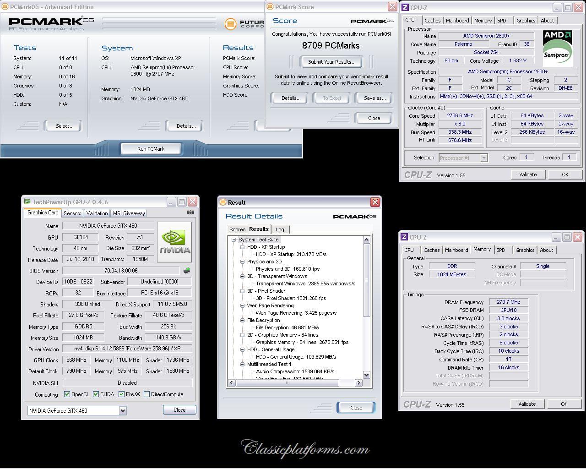Viewport: 586px width, 469px height.
Task: Click Validate in top CPU-Z window
Action: (528, 175)
